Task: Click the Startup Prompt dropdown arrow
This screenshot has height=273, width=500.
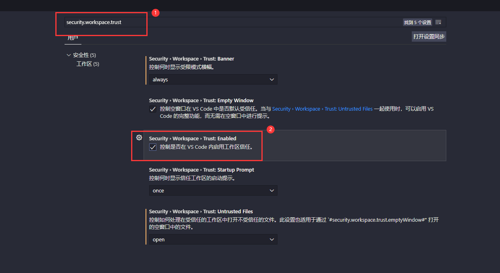Action: point(272,190)
